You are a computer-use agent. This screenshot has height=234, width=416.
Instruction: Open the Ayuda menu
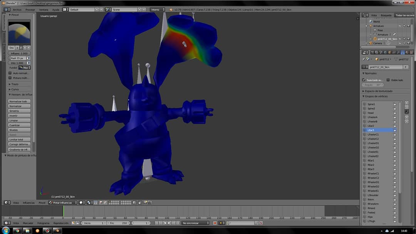55,10
